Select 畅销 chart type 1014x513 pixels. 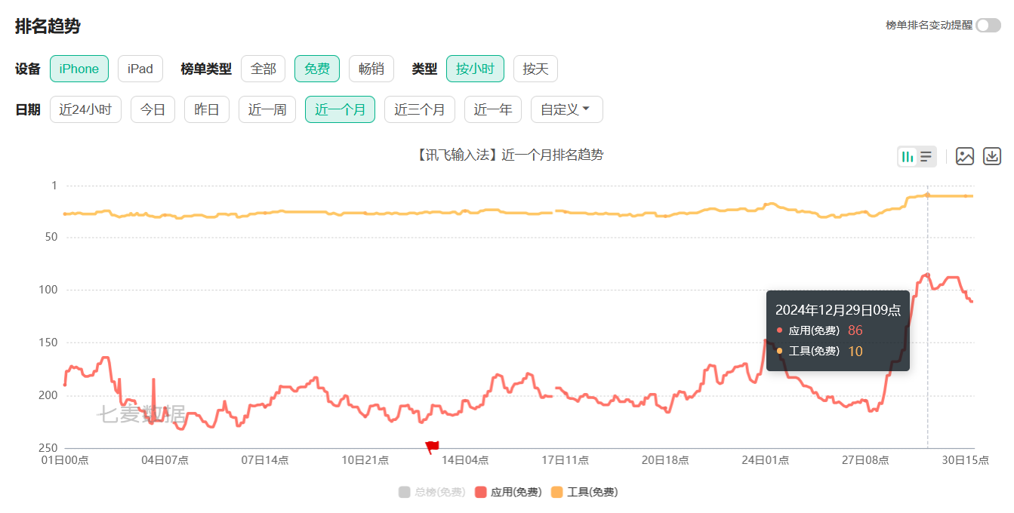point(371,69)
